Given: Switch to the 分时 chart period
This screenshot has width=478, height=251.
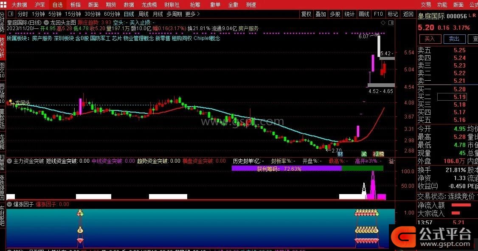Looking at the screenshot, I should (22, 14).
